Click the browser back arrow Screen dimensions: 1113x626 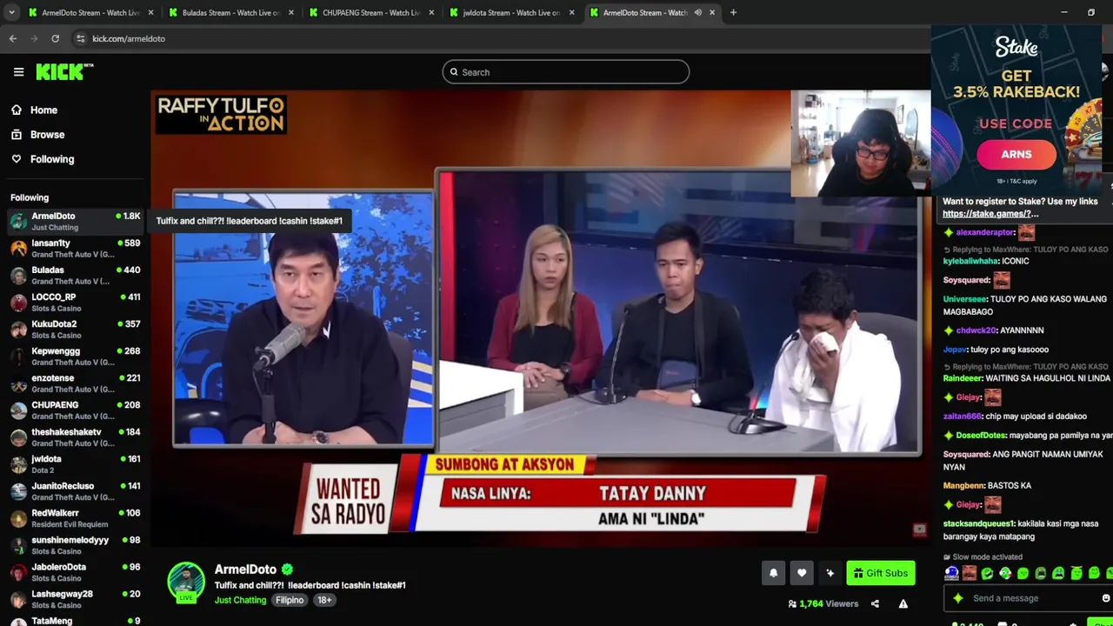13,38
